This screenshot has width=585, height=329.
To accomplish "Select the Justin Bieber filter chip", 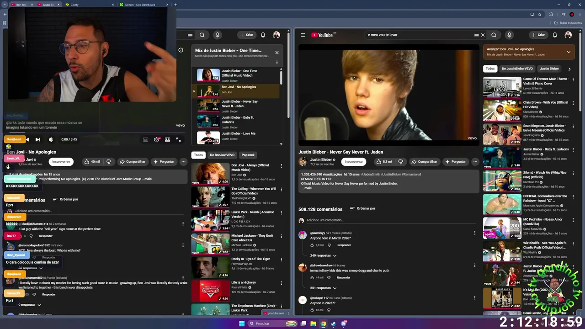I will coord(549,69).
